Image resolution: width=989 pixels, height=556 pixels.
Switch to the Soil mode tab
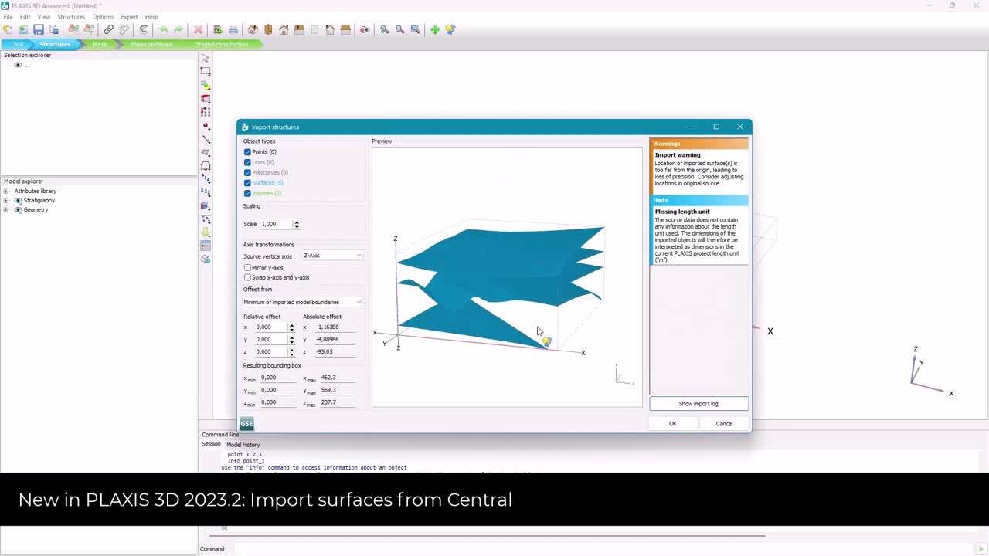[18, 44]
